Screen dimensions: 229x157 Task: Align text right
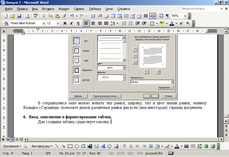pos(100,23)
